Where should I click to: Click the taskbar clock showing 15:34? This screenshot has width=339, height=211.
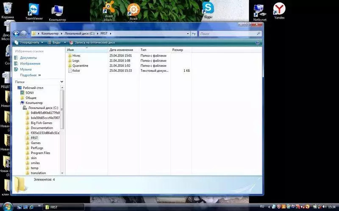tap(332, 207)
